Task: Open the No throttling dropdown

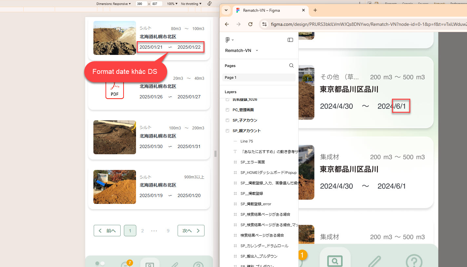Action: click(191, 4)
